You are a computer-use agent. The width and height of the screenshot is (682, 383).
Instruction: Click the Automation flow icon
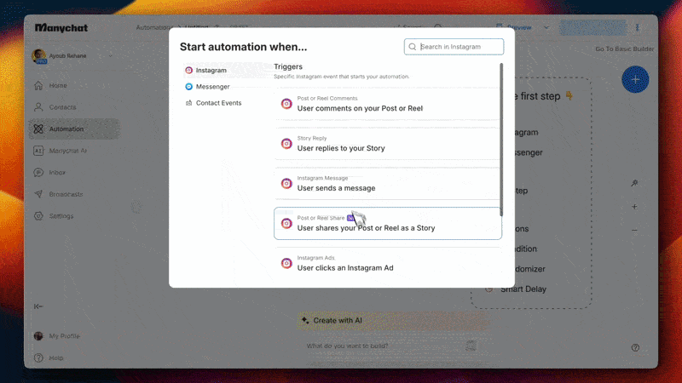38,129
